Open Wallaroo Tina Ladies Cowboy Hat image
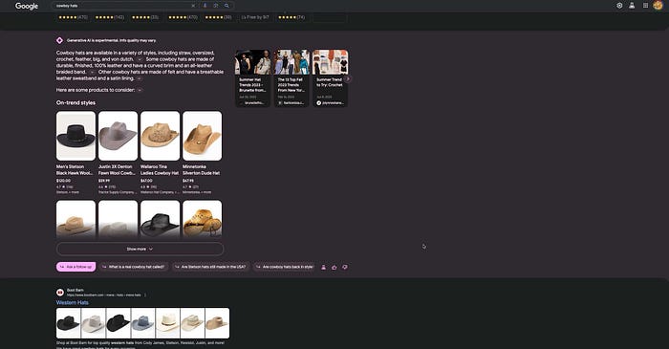The width and height of the screenshot is (669, 349). (160, 136)
